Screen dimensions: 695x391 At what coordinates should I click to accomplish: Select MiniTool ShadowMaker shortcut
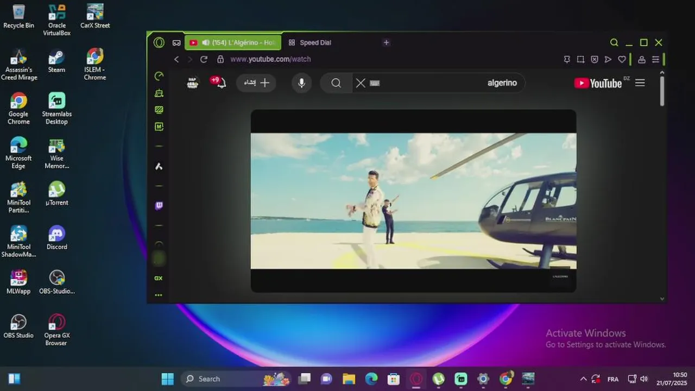[x=18, y=242]
